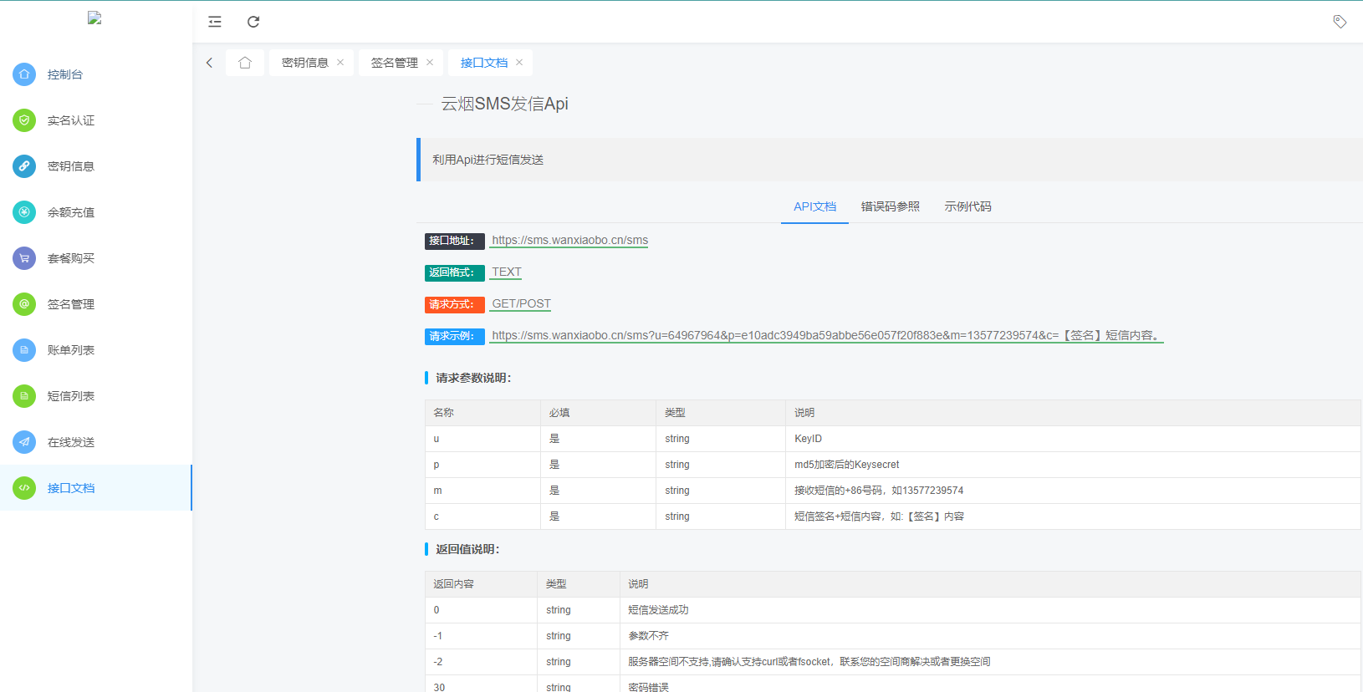Close the 签名管理 tab
This screenshot has height=692, width=1363.
(x=430, y=63)
